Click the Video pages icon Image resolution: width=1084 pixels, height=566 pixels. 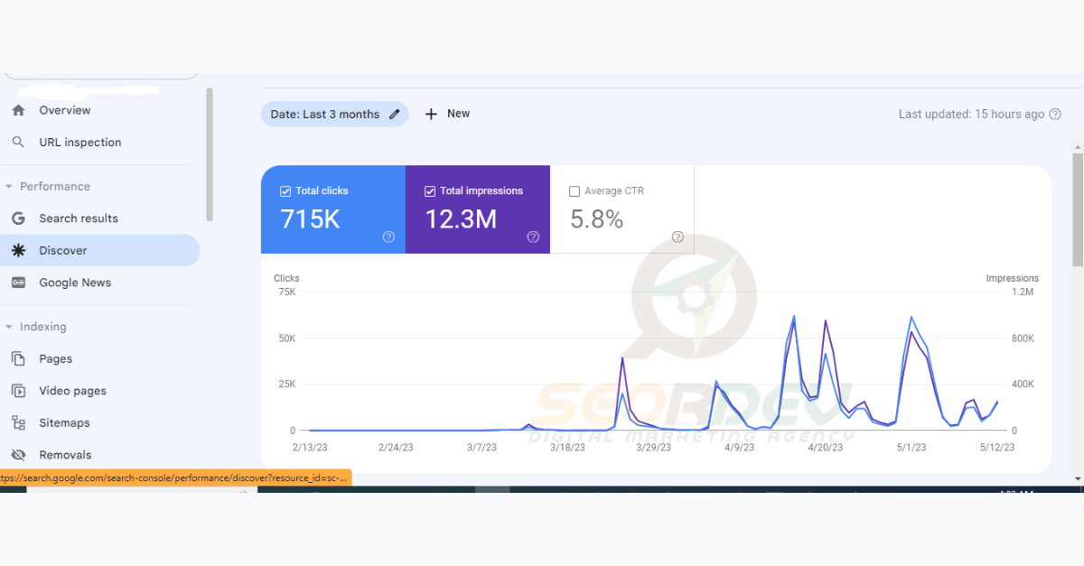coord(18,391)
